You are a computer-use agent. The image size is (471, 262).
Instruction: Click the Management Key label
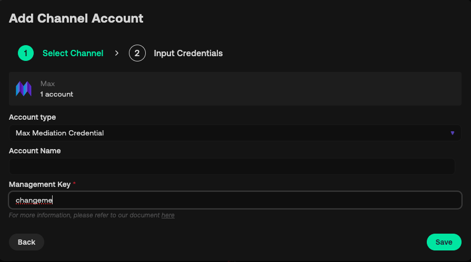[39, 184]
